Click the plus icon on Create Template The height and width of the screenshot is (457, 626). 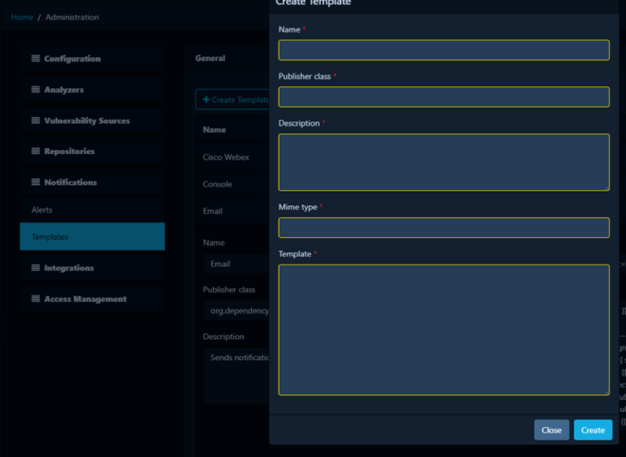coord(206,99)
